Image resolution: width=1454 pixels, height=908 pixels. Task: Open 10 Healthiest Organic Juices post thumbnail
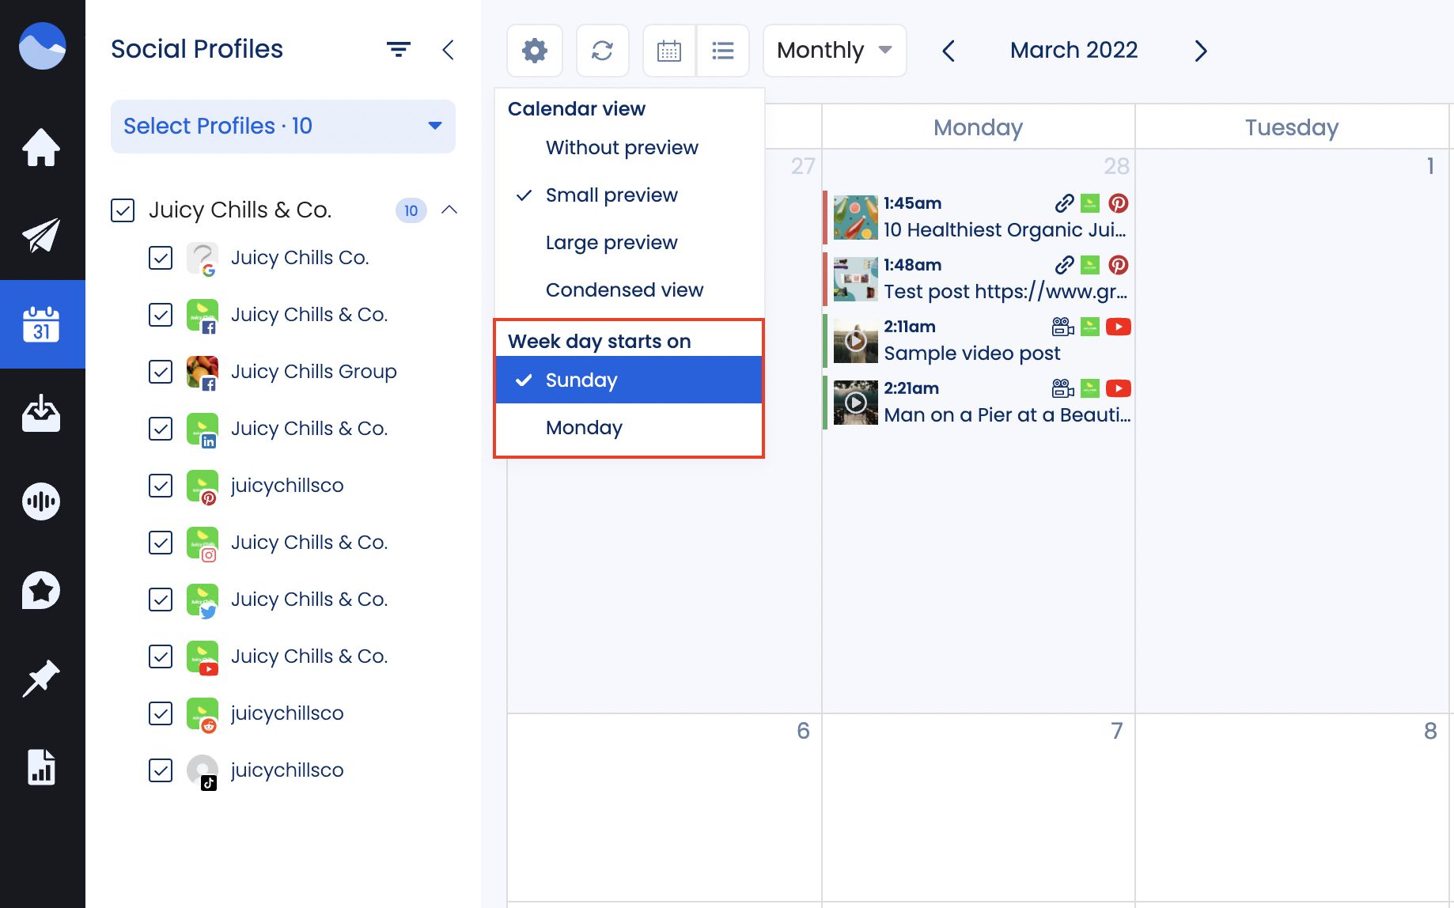coord(856,218)
